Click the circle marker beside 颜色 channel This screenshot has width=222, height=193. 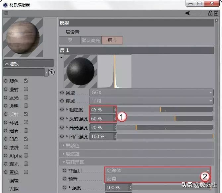click(6, 81)
